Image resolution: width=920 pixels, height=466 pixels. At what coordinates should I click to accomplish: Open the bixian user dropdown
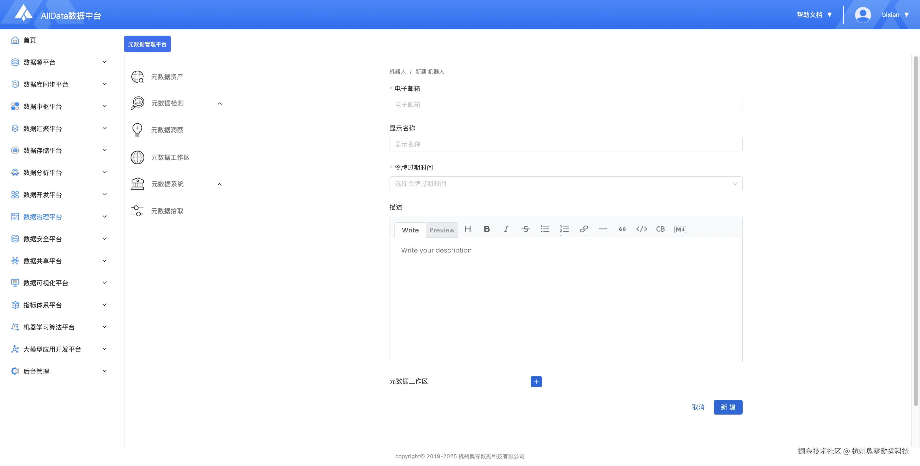tap(894, 15)
